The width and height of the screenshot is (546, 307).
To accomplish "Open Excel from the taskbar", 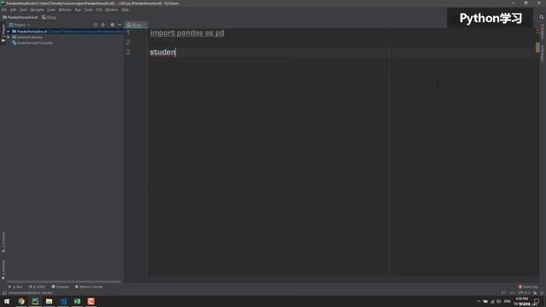I will tap(77, 301).
